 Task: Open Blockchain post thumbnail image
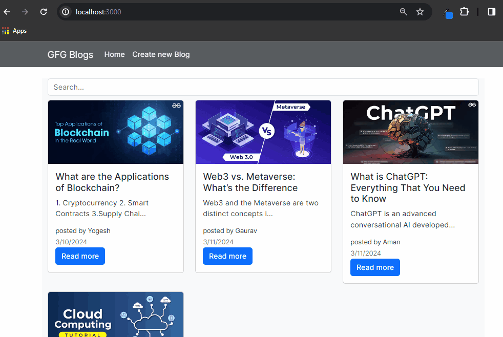coord(116,132)
